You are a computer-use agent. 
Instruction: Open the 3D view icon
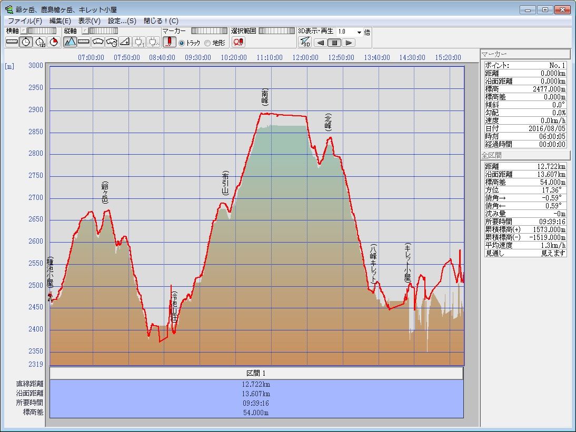point(304,42)
